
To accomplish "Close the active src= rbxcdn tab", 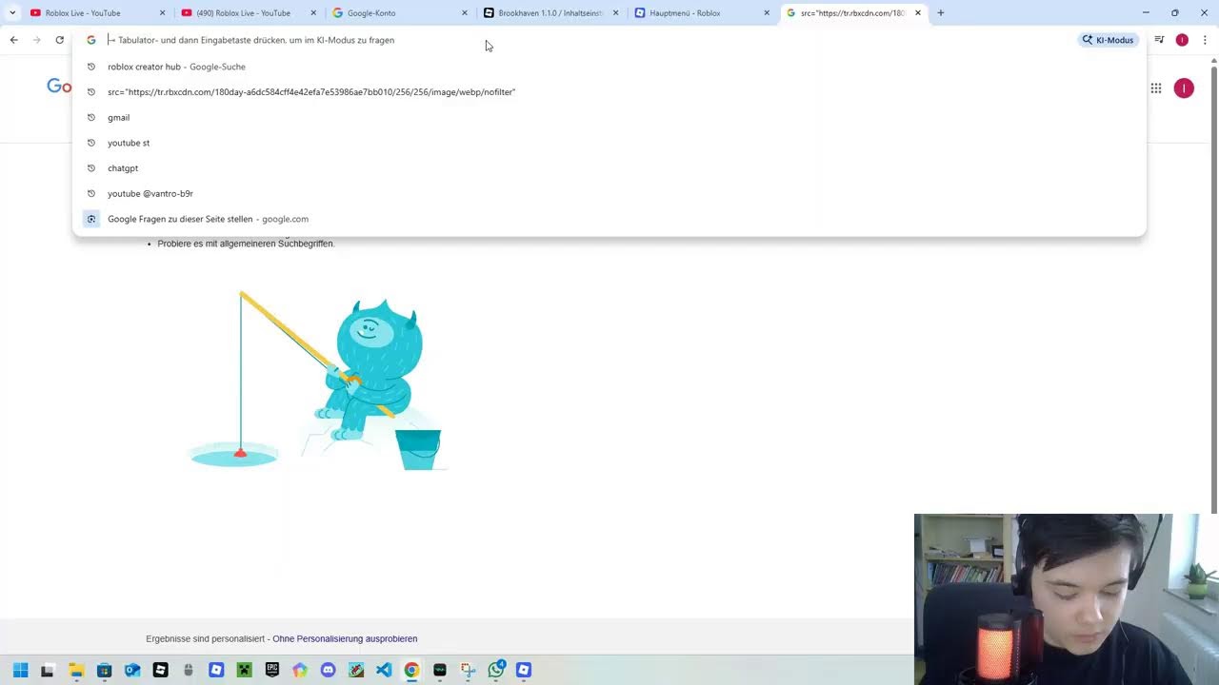I will [918, 13].
